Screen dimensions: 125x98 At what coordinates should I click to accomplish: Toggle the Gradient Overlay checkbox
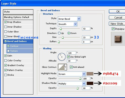click(x=6, y=65)
